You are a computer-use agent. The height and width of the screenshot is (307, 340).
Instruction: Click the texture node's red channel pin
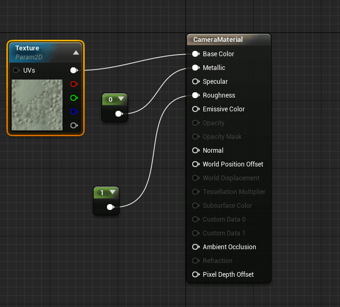pos(74,84)
